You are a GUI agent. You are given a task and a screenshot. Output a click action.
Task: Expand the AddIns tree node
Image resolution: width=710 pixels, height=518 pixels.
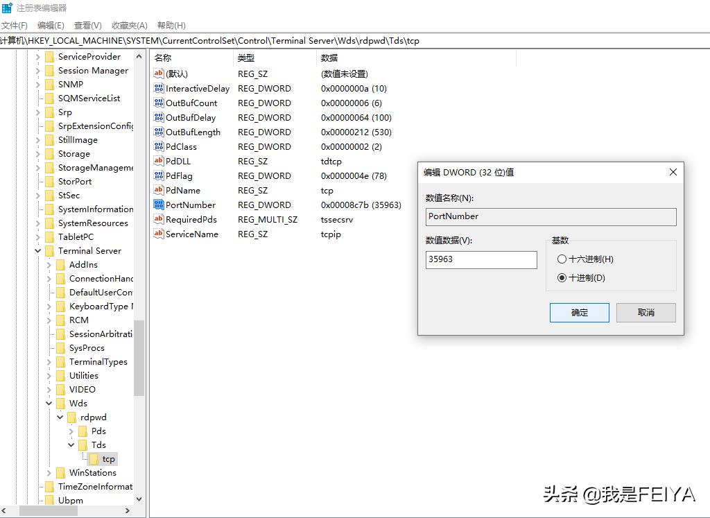coord(49,264)
